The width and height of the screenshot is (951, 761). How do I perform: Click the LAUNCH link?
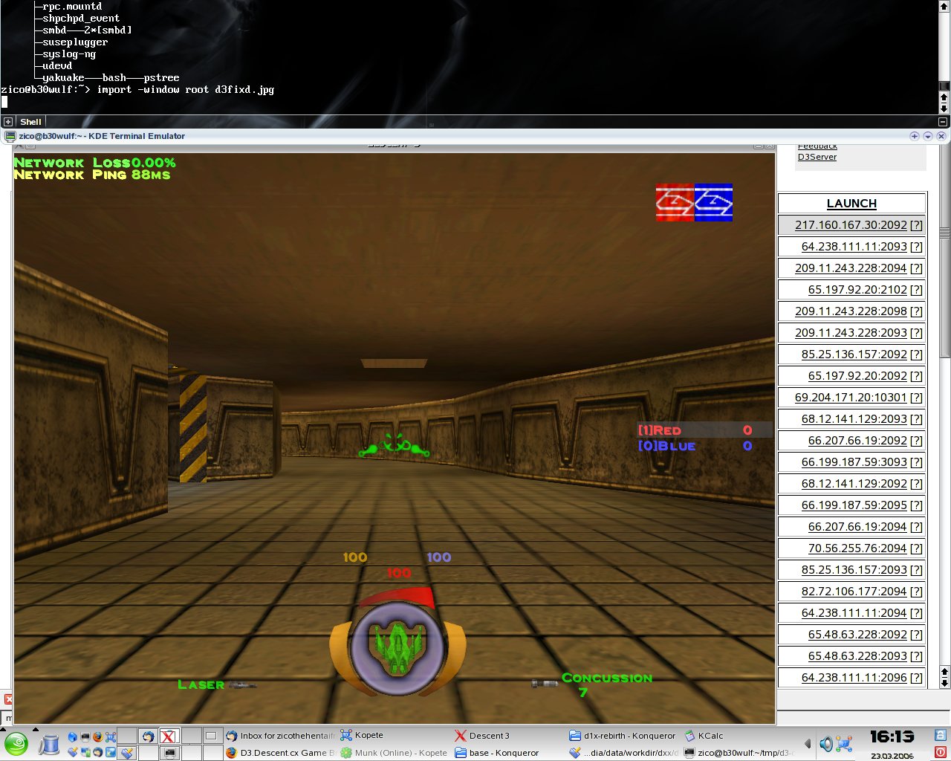(851, 204)
